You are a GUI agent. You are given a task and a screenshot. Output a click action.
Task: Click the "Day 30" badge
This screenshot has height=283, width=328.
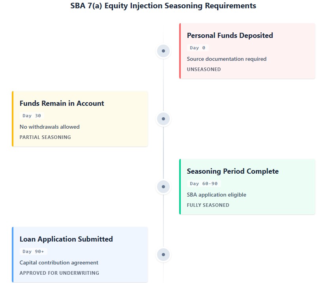tap(32, 116)
